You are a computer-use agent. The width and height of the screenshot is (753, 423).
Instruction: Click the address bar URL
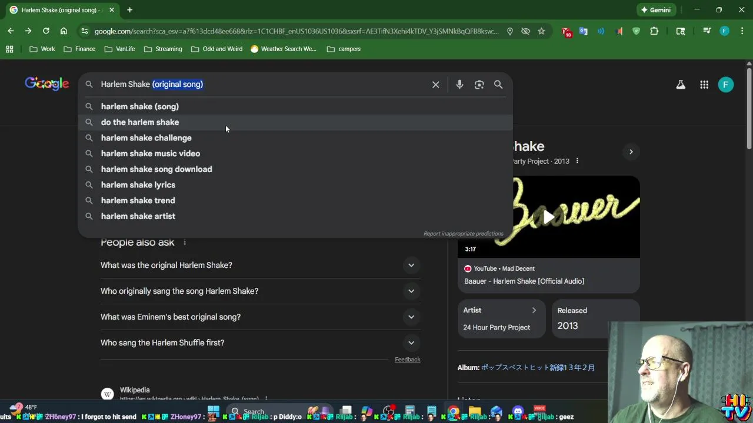(296, 31)
